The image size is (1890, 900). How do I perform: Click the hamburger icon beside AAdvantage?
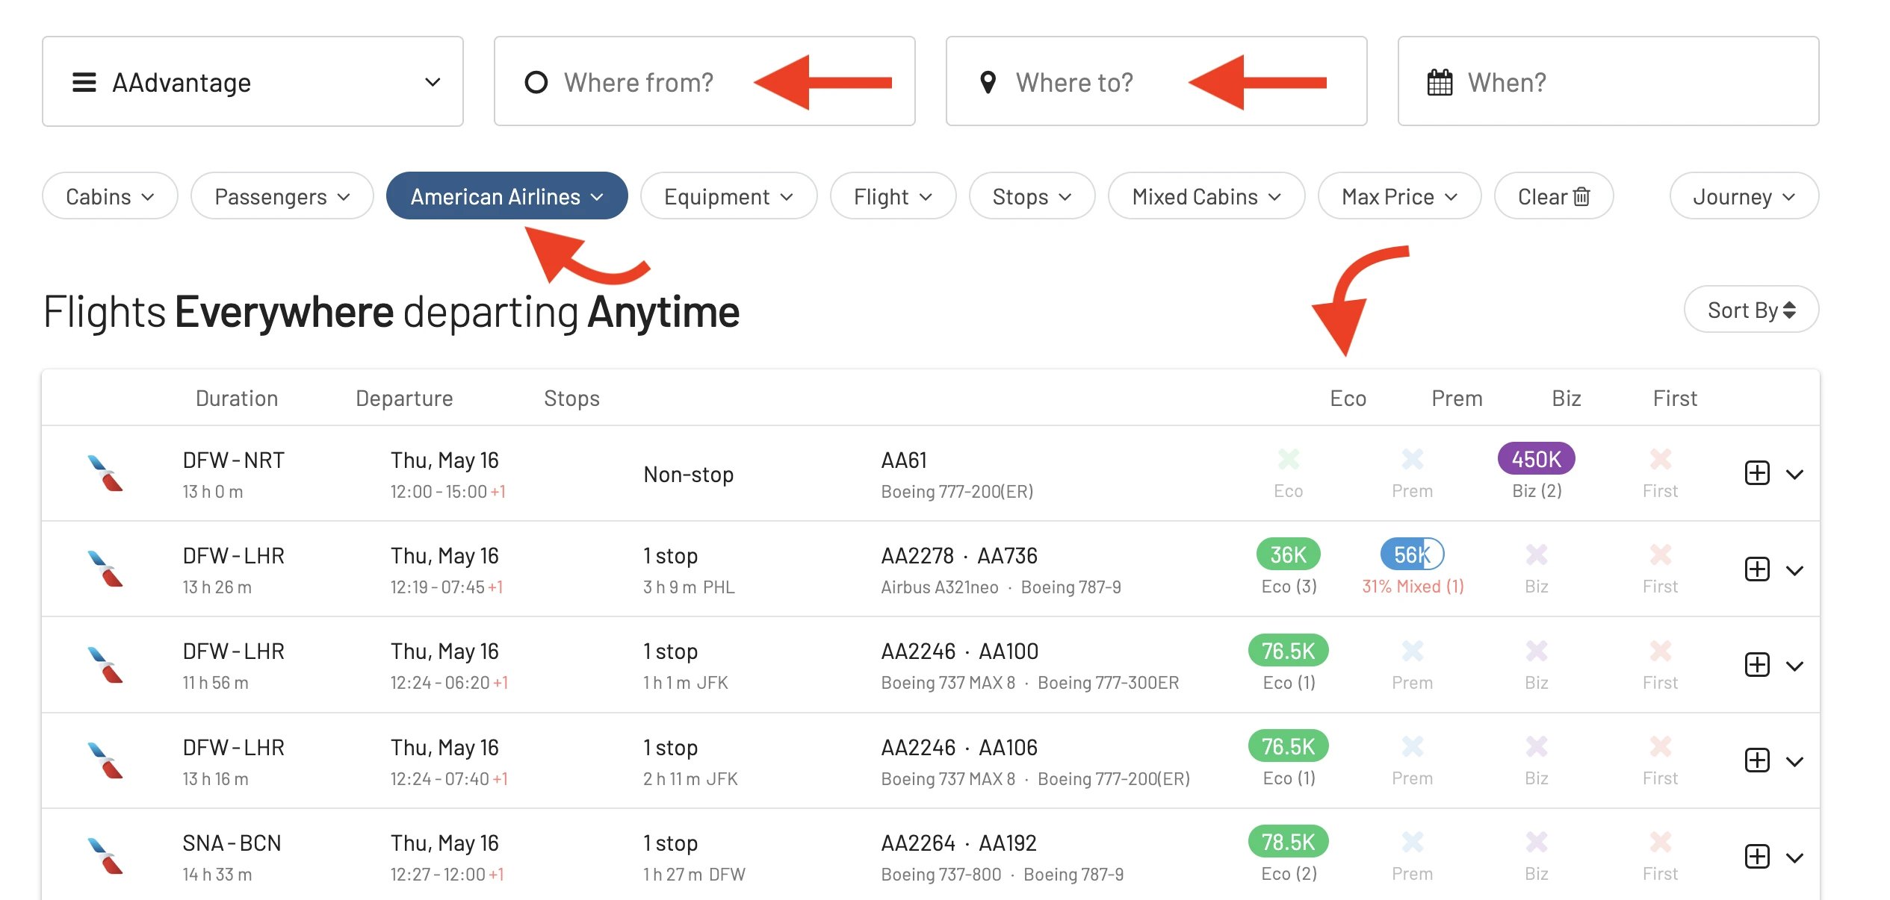[84, 82]
